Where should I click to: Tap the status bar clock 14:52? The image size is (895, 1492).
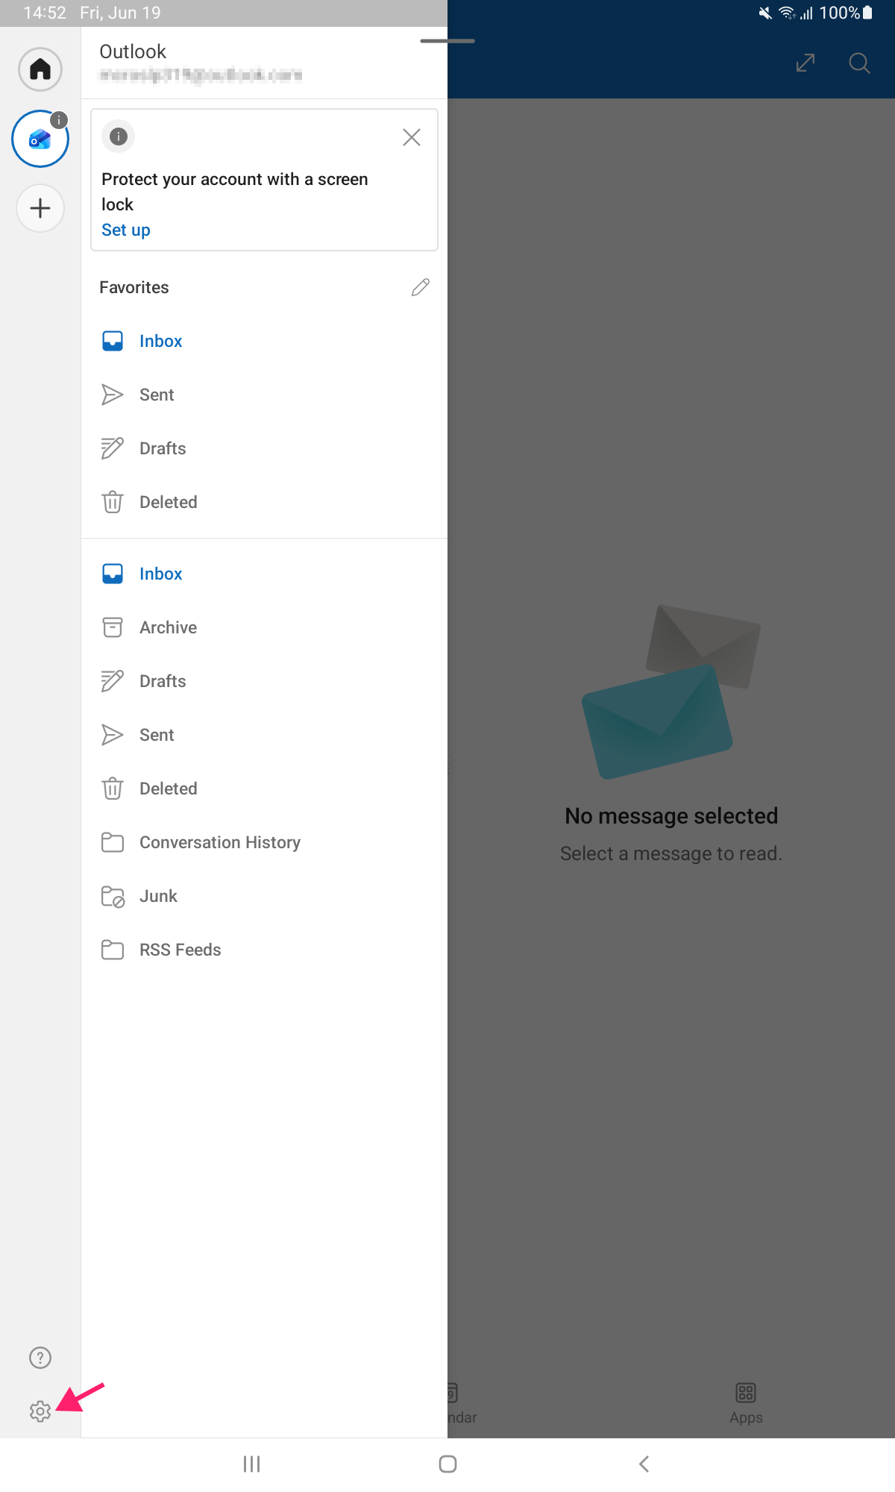(x=45, y=13)
